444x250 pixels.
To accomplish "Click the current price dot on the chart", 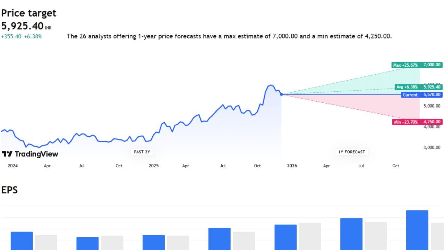I will tap(281, 94).
